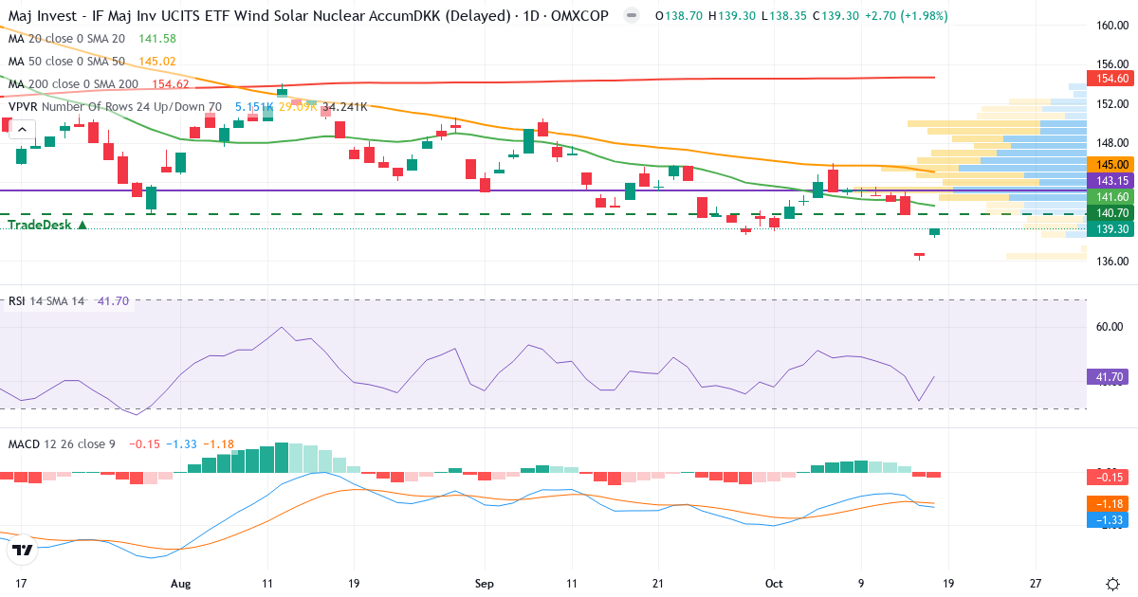
Task: Click the 141.60 green price axis label
Action: click(x=1111, y=196)
